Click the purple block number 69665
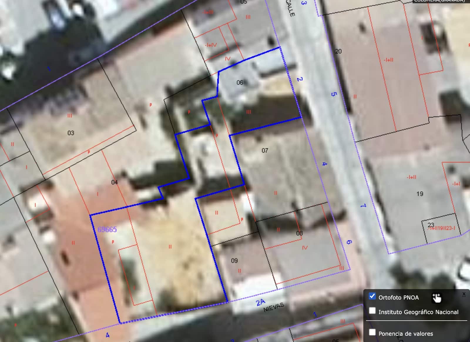The height and width of the screenshot is (342, 470). [x=107, y=230]
